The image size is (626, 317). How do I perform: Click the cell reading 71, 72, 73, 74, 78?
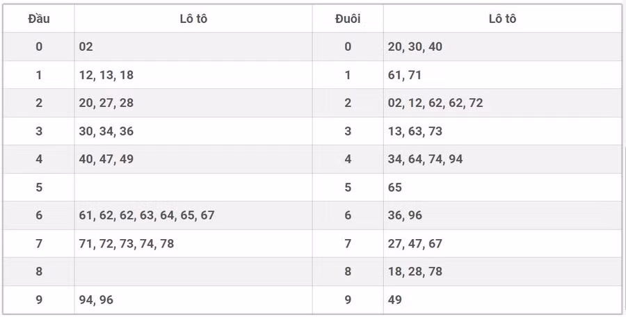(x=127, y=243)
